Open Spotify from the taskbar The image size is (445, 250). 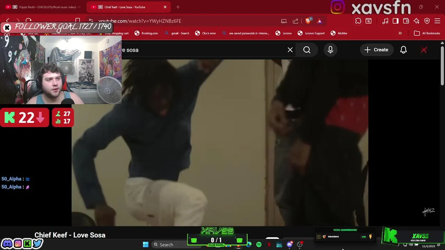[x=259, y=245]
